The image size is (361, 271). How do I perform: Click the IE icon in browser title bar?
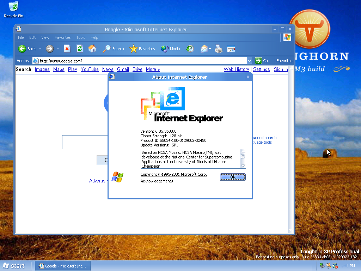tap(18, 29)
